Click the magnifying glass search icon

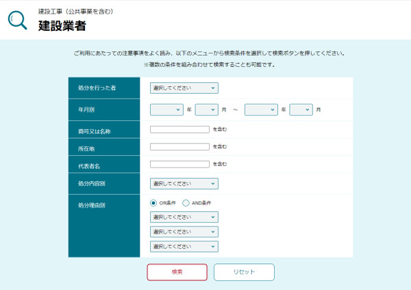coord(17,20)
